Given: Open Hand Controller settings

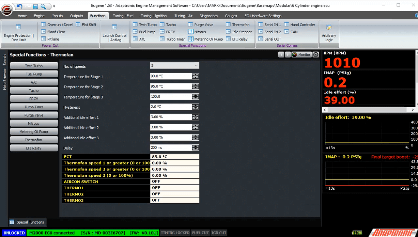Looking at the screenshot, I should [x=300, y=25].
